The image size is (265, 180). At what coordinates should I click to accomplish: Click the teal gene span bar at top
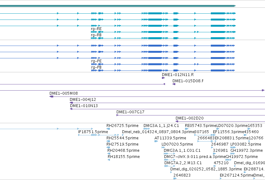pos(118,6)
